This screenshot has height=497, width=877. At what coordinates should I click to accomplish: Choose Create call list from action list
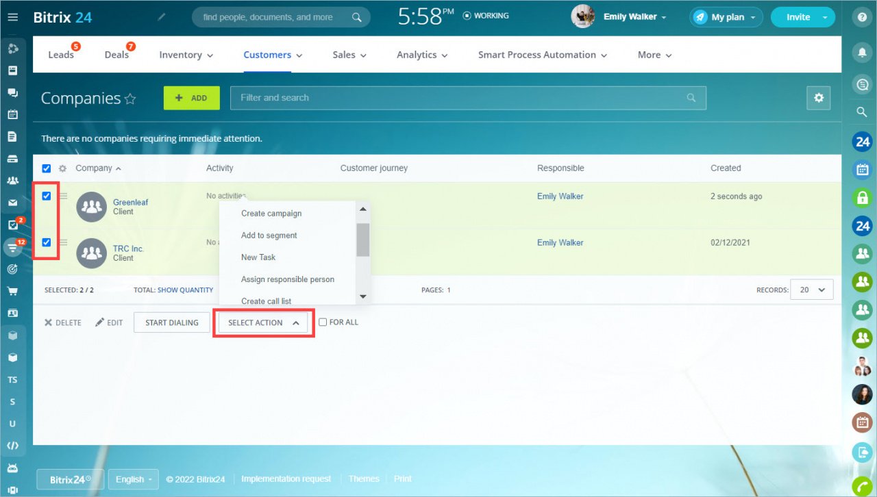267,301
